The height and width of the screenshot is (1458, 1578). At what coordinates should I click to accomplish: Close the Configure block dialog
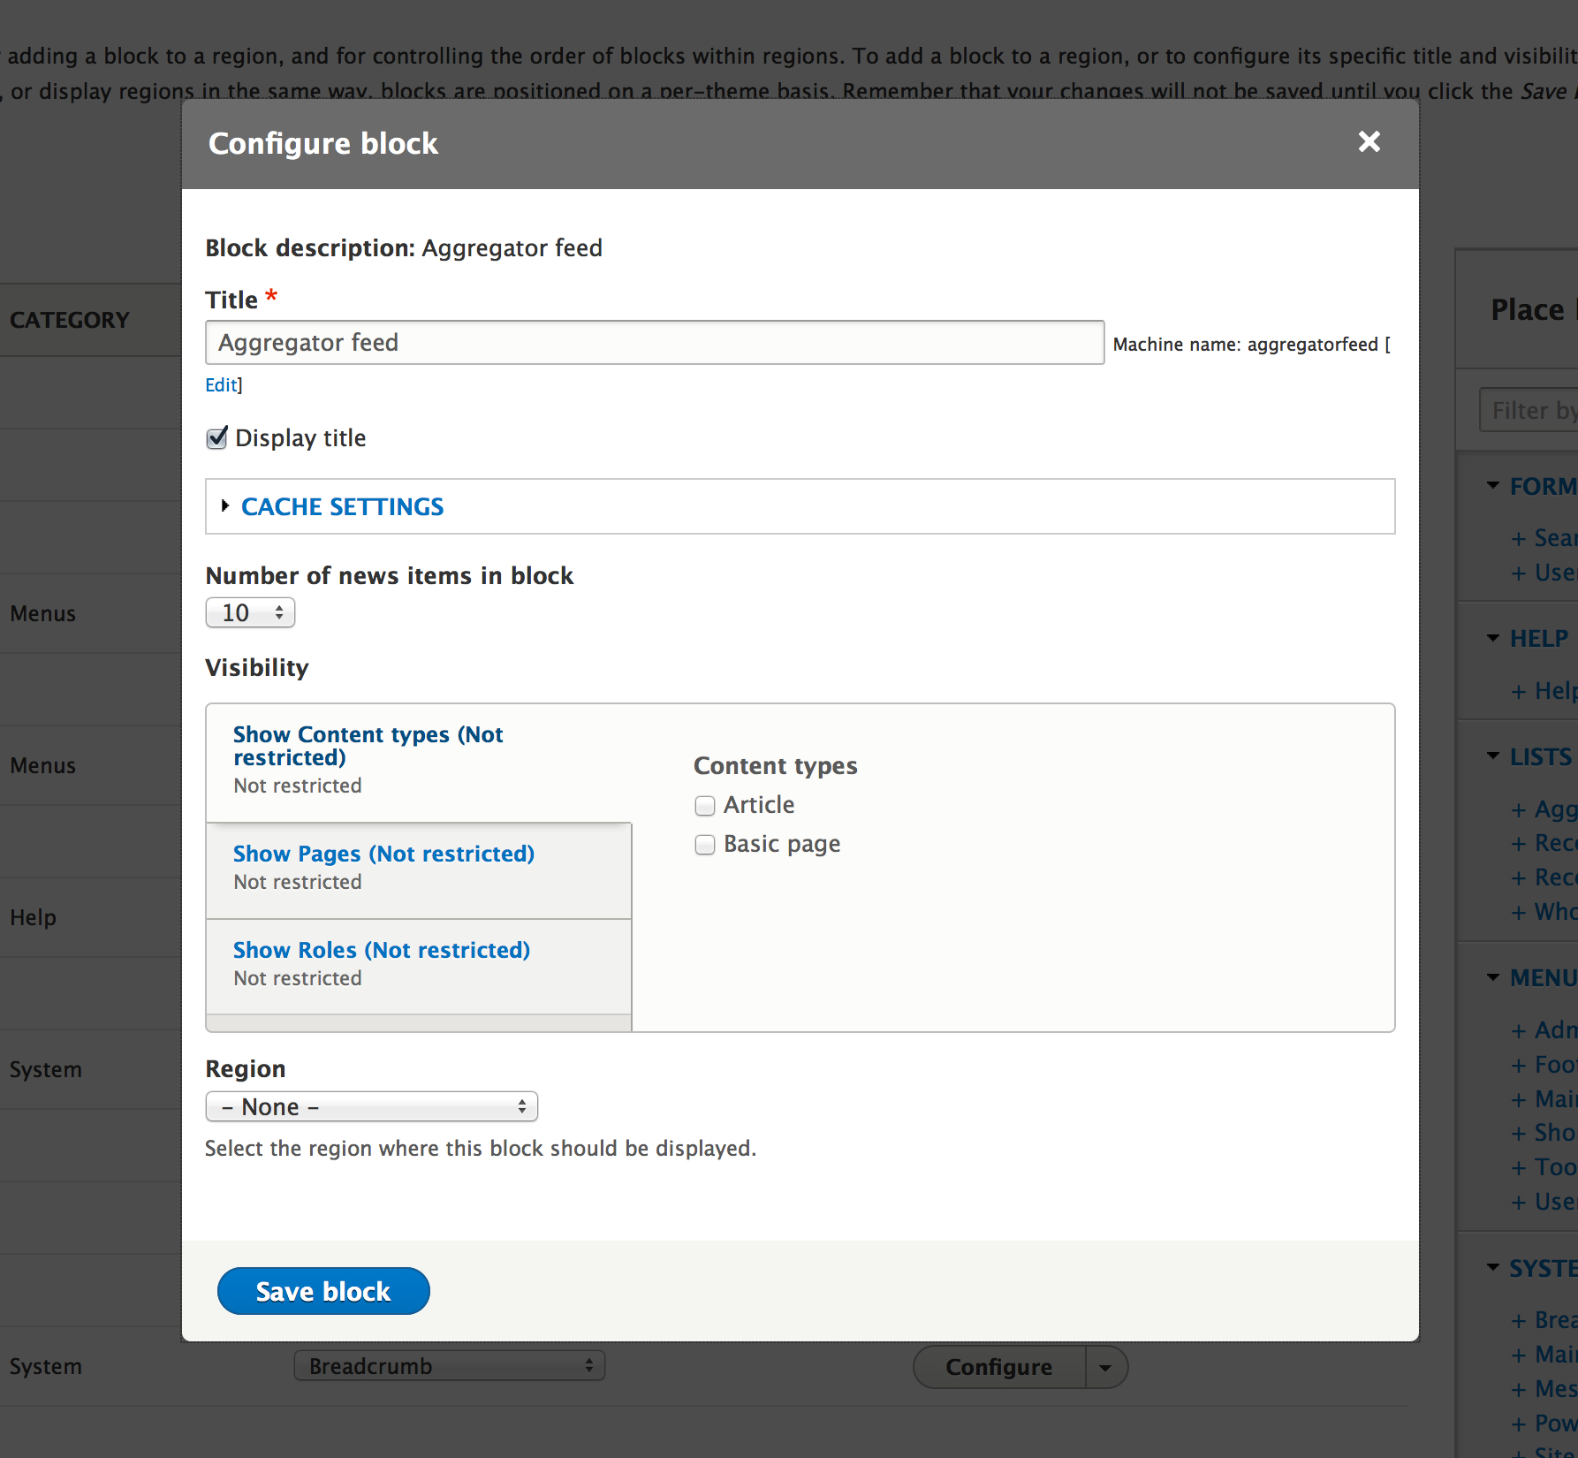(x=1369, y=141)
